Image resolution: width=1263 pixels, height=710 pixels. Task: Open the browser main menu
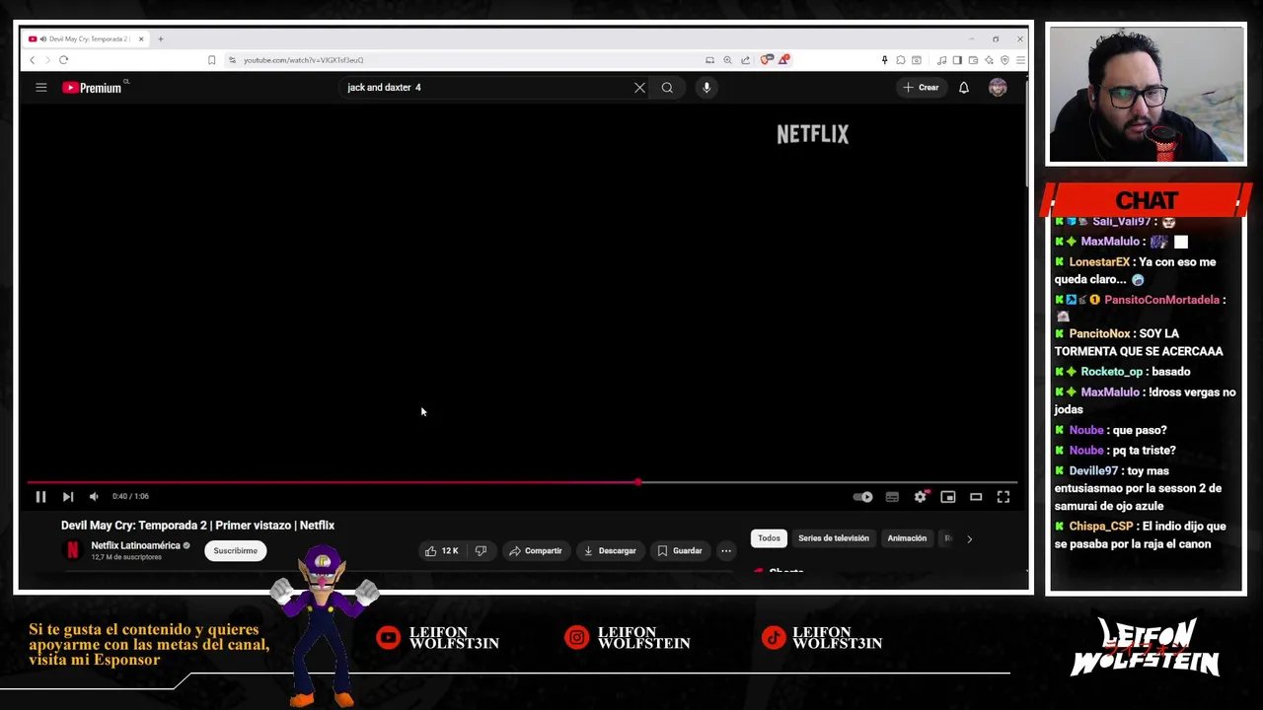pos(1020,60)
